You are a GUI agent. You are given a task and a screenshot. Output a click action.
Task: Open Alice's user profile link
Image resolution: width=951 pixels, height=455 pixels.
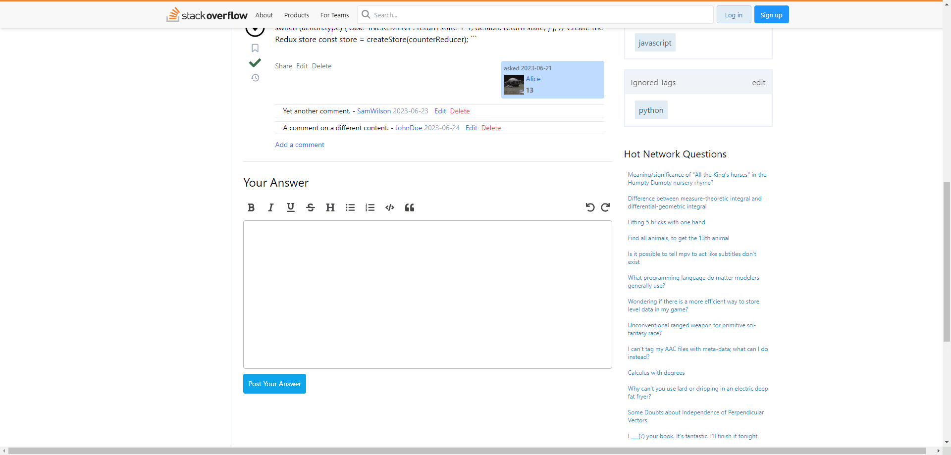coord(533,79)
